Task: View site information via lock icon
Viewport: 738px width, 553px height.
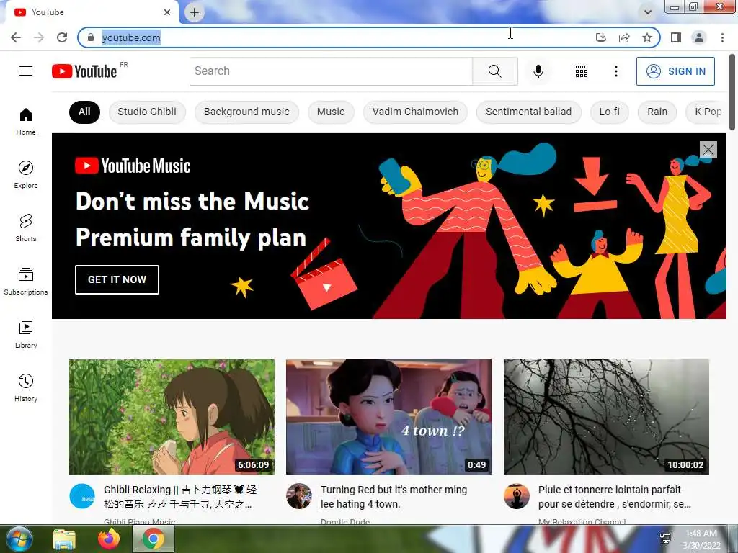Action: [x=91, y=37]
